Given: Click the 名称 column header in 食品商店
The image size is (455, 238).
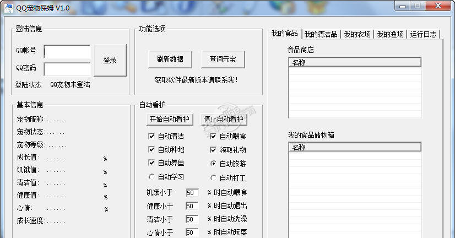Looking at the screenshot, I should click(355, 62).
